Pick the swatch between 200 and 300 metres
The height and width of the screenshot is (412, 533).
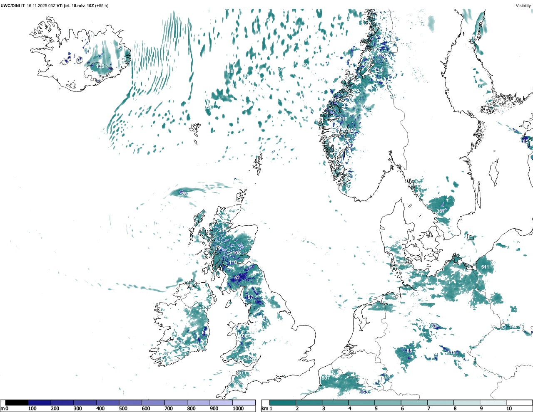62,403
